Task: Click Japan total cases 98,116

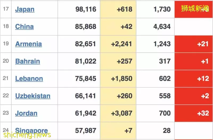Action: (86, 9)
